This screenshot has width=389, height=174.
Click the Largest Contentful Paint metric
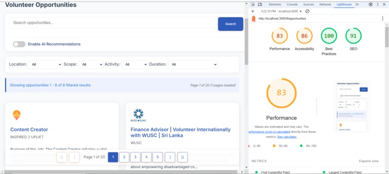(x=345, y=172)
